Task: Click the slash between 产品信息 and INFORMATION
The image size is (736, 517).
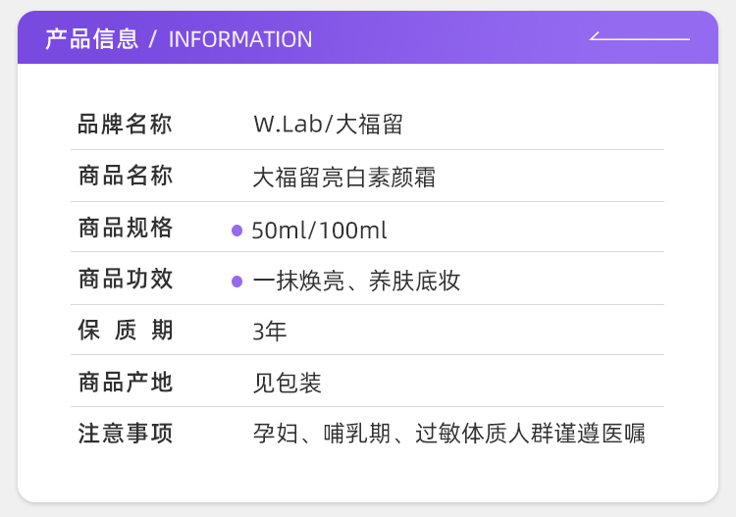Action: (x=152, y=39)
